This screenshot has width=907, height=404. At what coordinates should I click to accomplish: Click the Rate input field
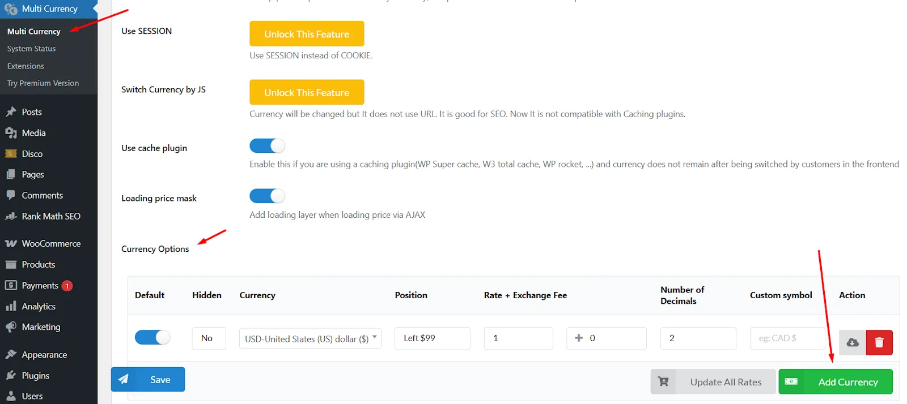click(519, 338)
